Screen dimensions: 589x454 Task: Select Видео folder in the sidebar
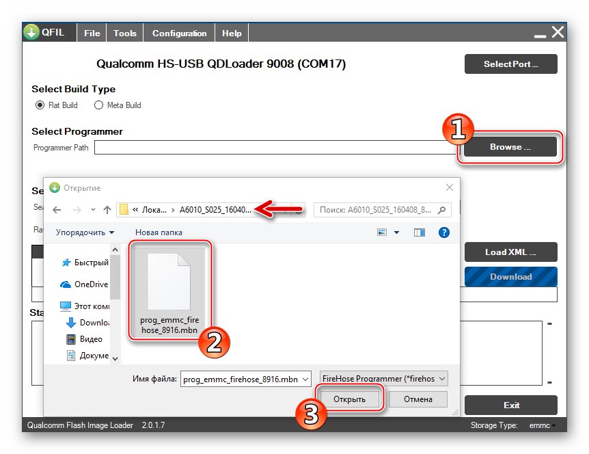[x=84, y=339]
